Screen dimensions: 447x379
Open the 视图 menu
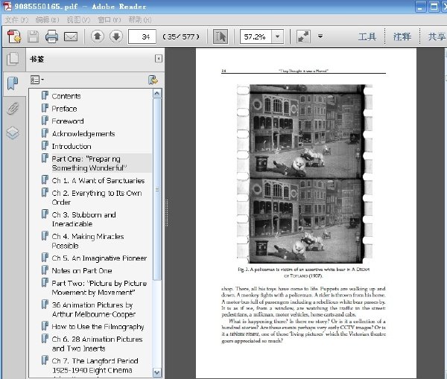(x=78, y=19)
